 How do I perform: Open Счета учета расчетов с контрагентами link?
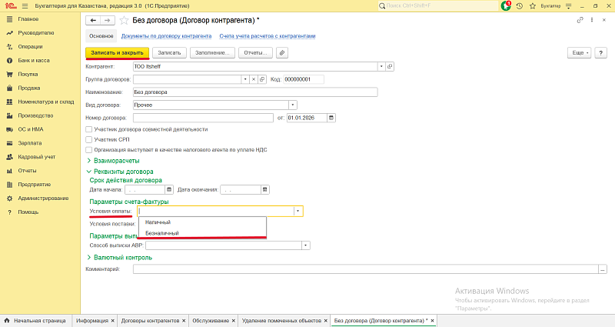point(268,35)
